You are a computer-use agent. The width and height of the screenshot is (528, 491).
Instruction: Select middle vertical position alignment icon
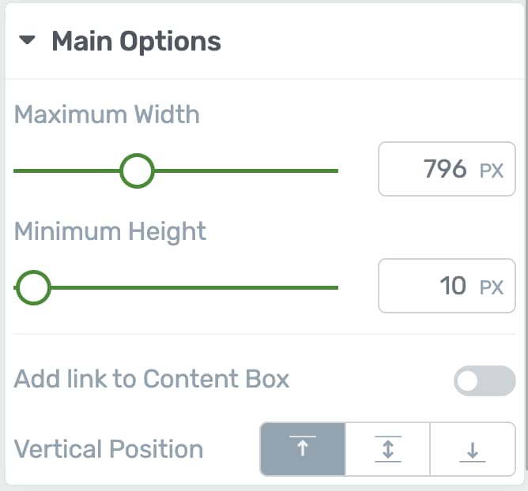[x=387, y=449]
